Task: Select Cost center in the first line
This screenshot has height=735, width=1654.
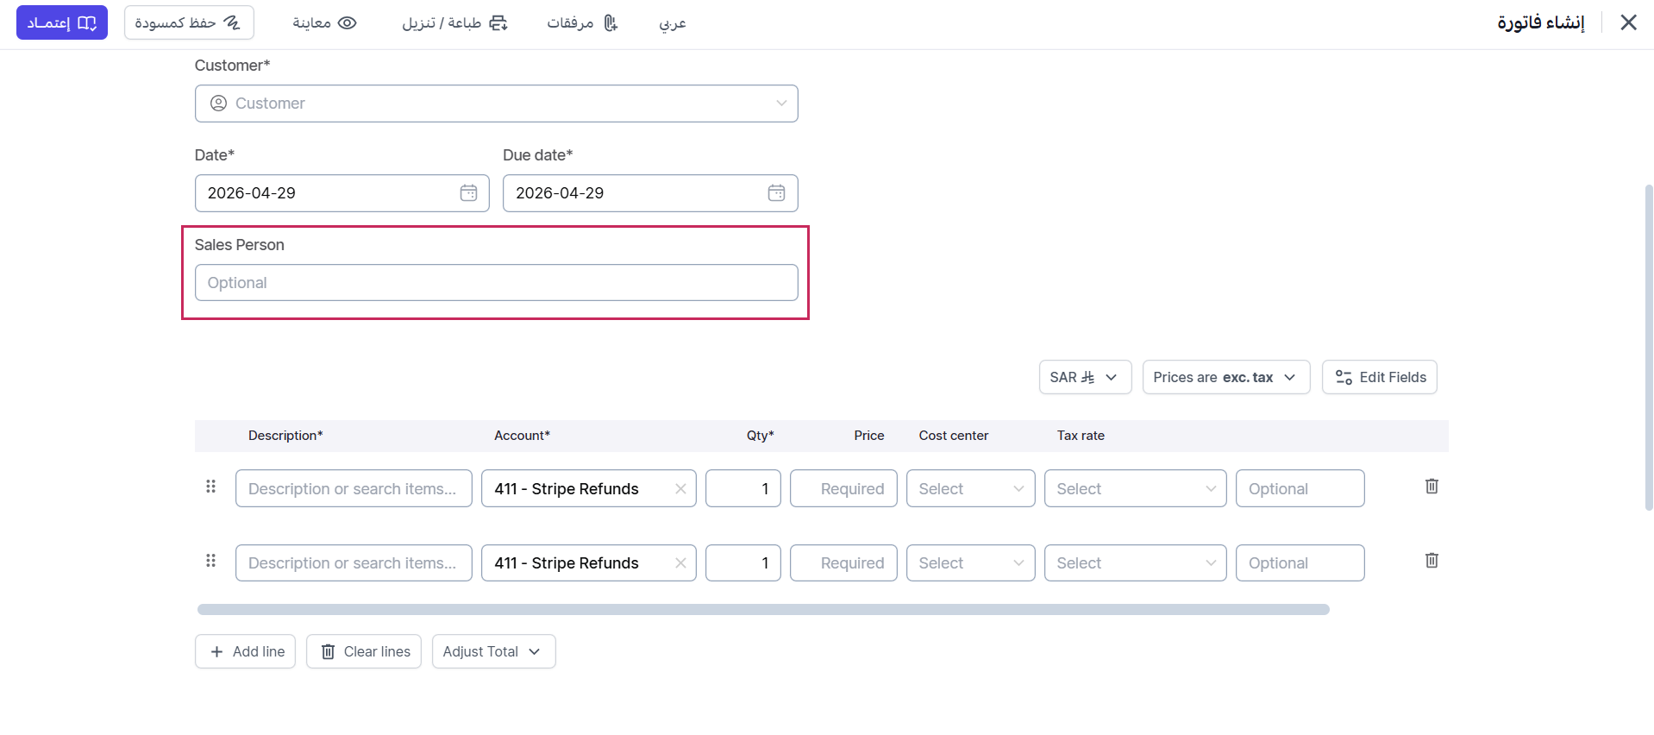Action: tap(969, 489)
